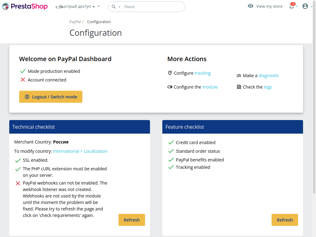Open the tracking configuration link
The image size is (316, 237).
202,73
